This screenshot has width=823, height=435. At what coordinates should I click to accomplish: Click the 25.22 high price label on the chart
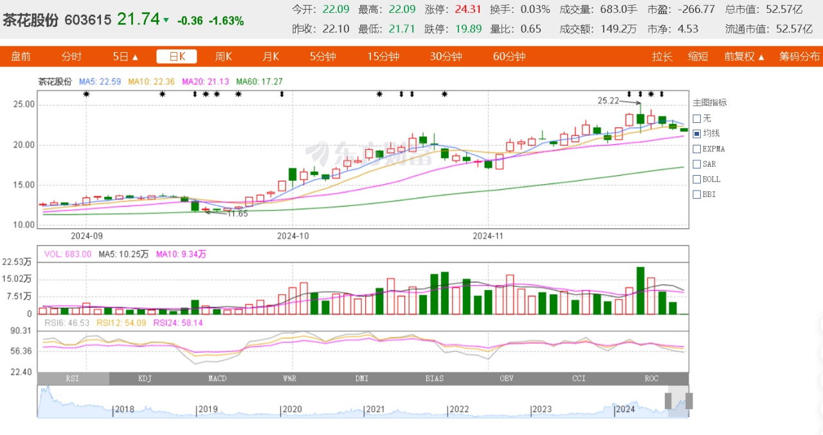pos(608,100)
